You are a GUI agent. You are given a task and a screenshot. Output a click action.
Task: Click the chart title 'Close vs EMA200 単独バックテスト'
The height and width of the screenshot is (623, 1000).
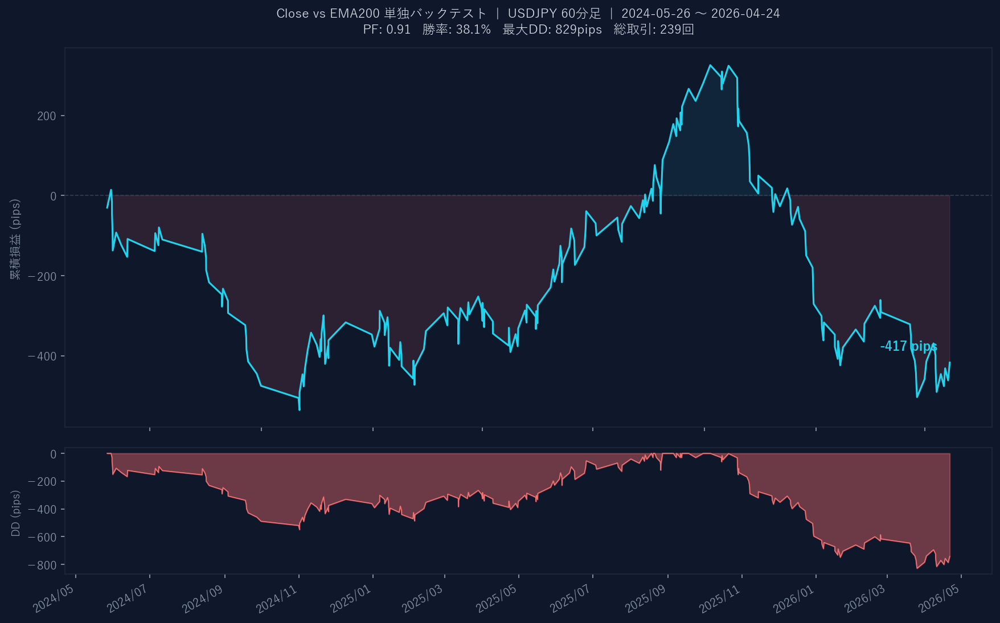pos(381,14)
